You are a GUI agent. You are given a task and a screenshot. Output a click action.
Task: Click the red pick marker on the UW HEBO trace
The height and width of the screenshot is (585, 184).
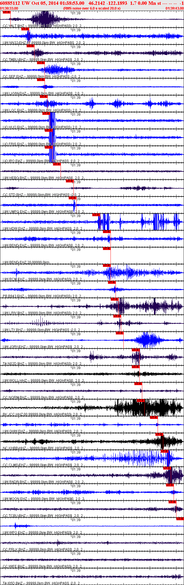point(57,164)
